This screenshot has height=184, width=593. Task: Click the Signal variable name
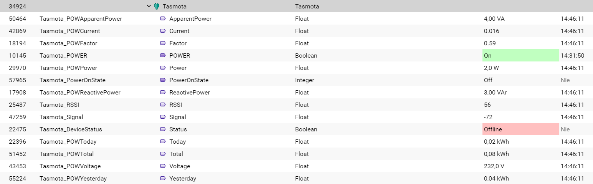pos(178,117)
